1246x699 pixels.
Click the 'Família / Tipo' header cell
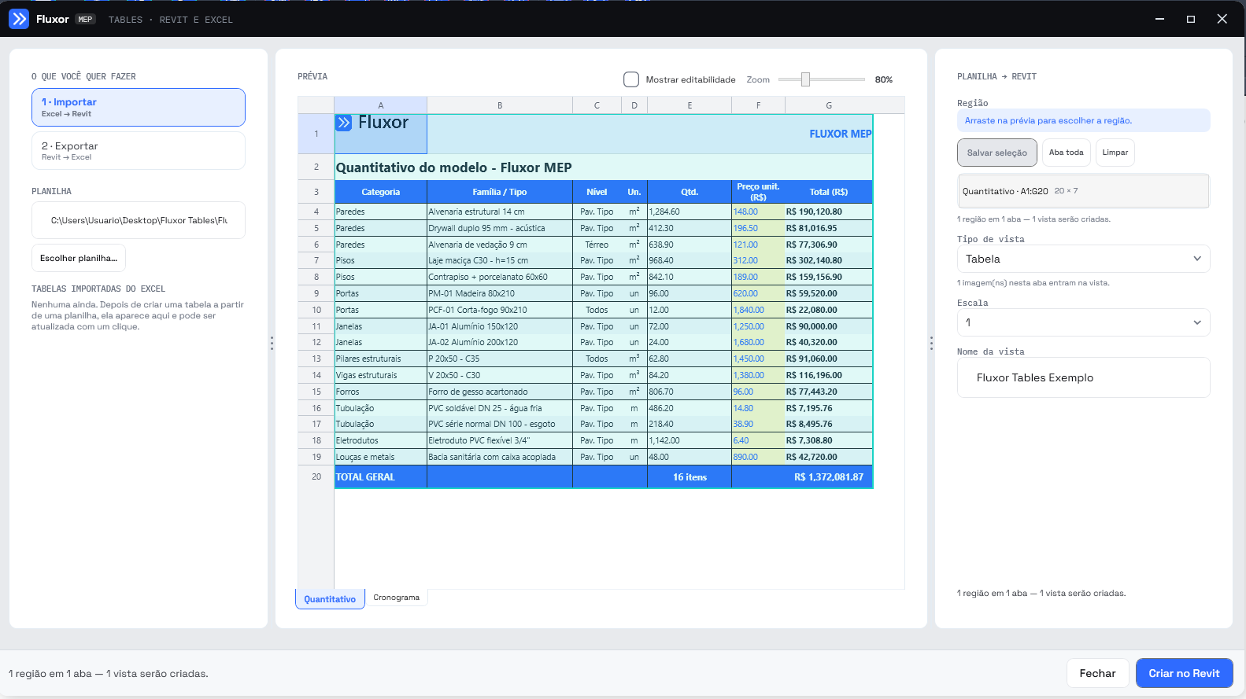click(x=500, y=192)
